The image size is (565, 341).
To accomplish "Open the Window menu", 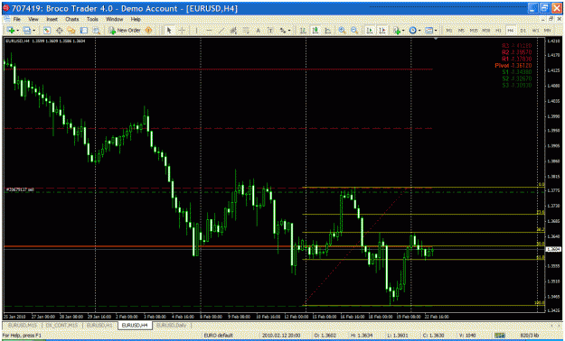I will pos(114,19).
